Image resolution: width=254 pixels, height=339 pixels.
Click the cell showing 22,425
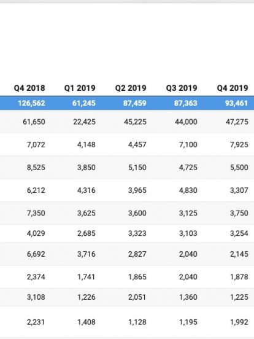84,122
